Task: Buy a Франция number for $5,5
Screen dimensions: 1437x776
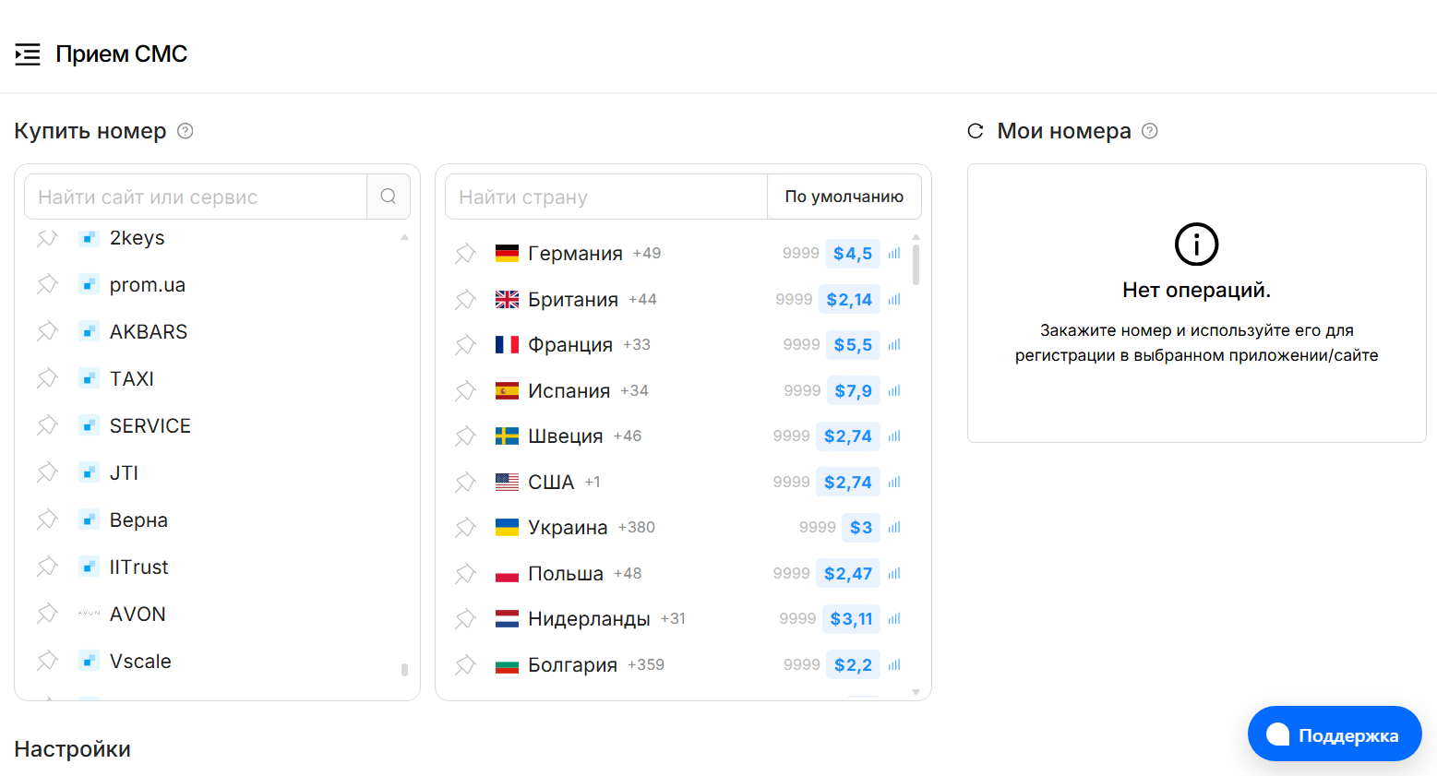Action: point(852,345)
